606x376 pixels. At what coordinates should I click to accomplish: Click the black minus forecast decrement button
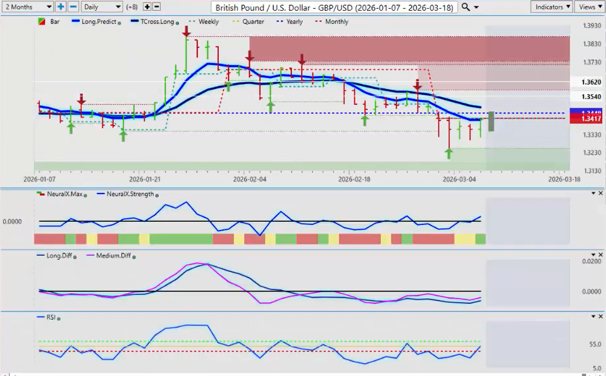[157, 6]
